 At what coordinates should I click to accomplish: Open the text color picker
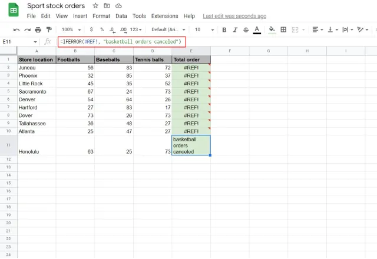click(x=257, y=30)
